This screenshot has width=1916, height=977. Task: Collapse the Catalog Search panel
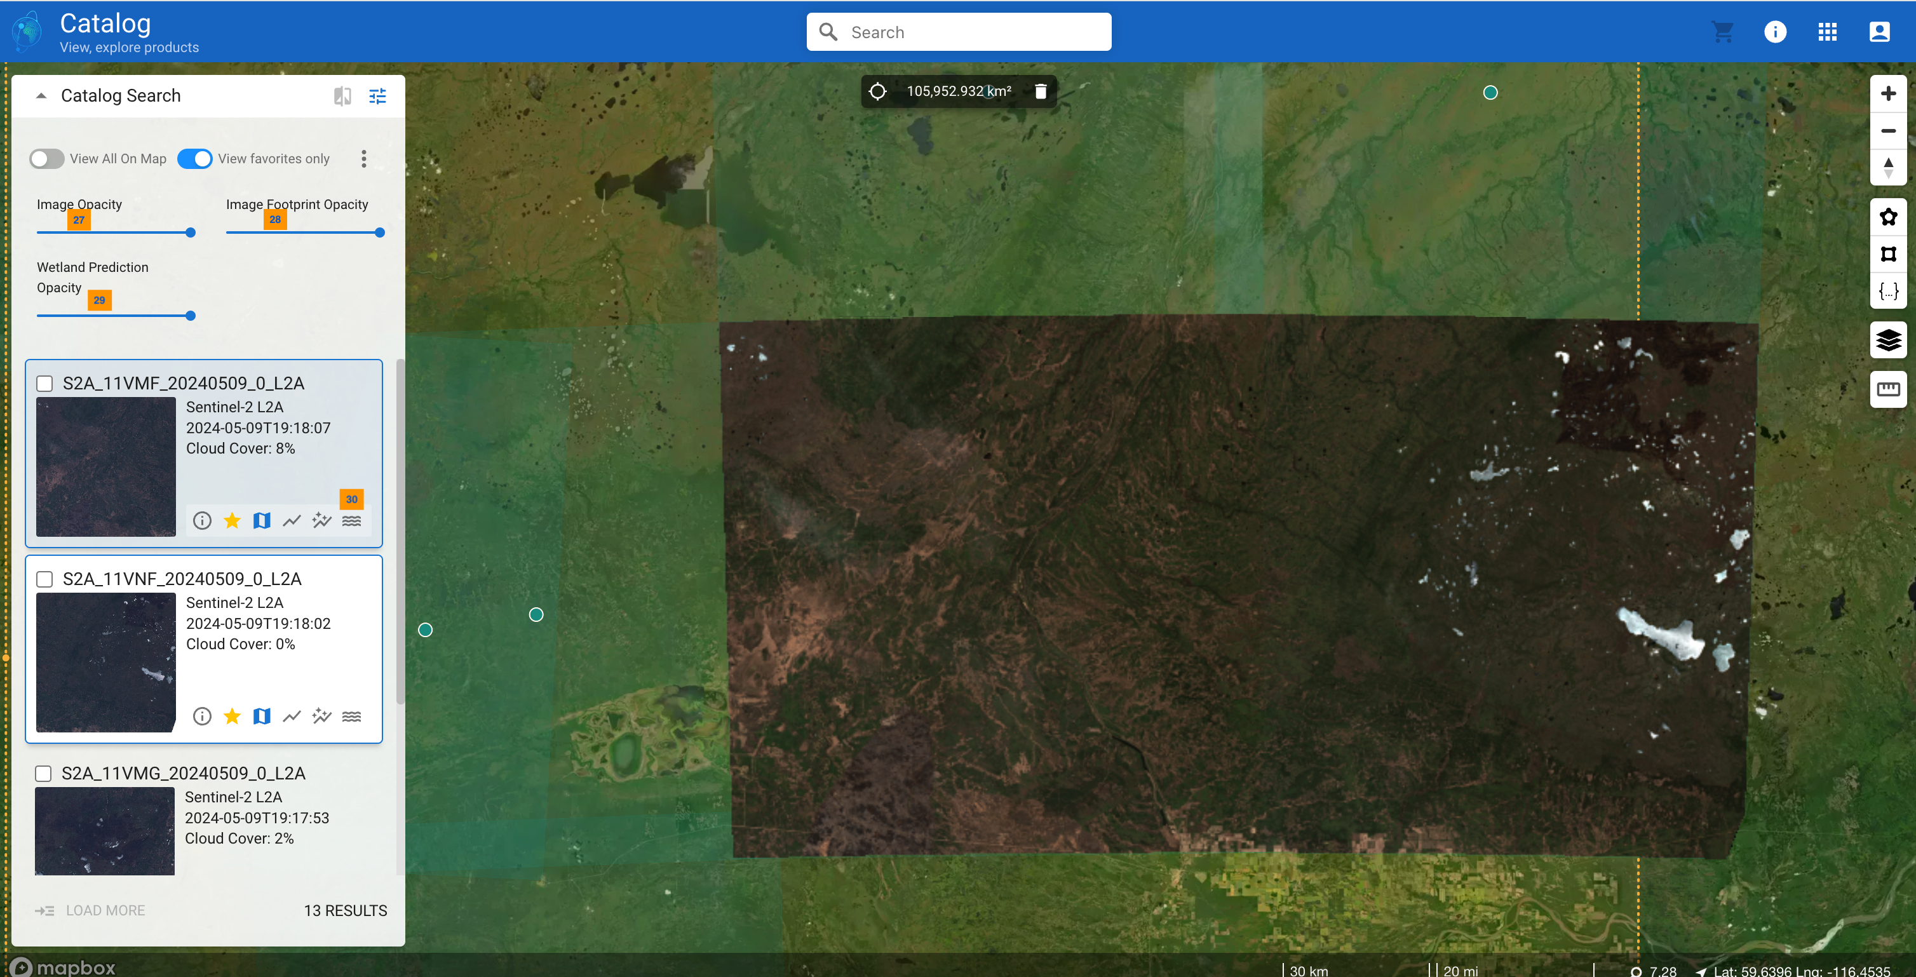point(41,95)
